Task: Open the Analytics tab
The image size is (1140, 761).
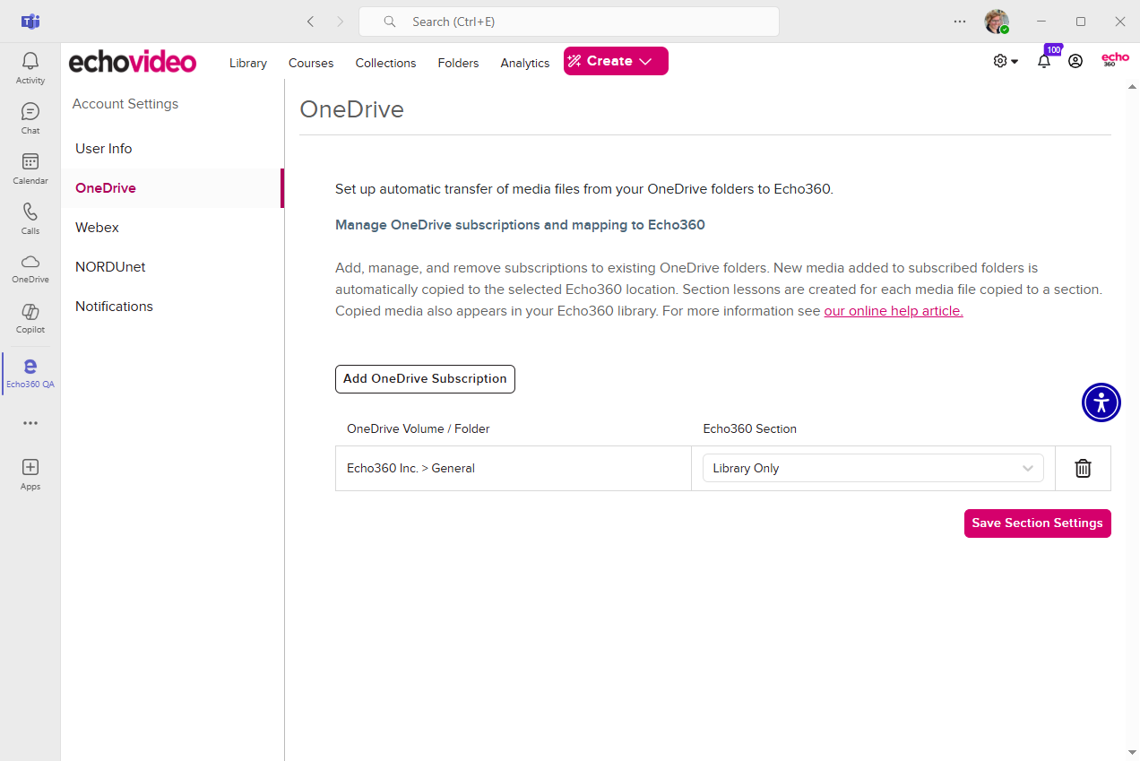Action: [525, 63]
